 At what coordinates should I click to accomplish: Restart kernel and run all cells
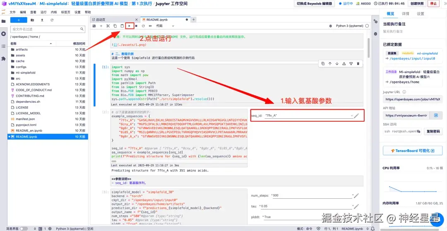point(150,26)
